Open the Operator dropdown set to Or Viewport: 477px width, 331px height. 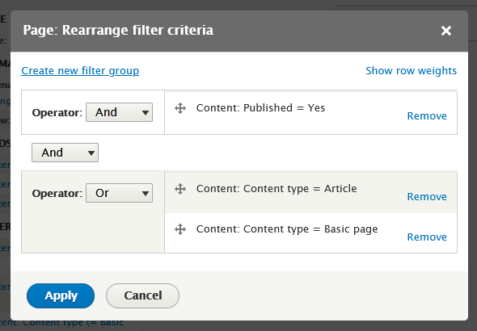[x=120, y=193]
